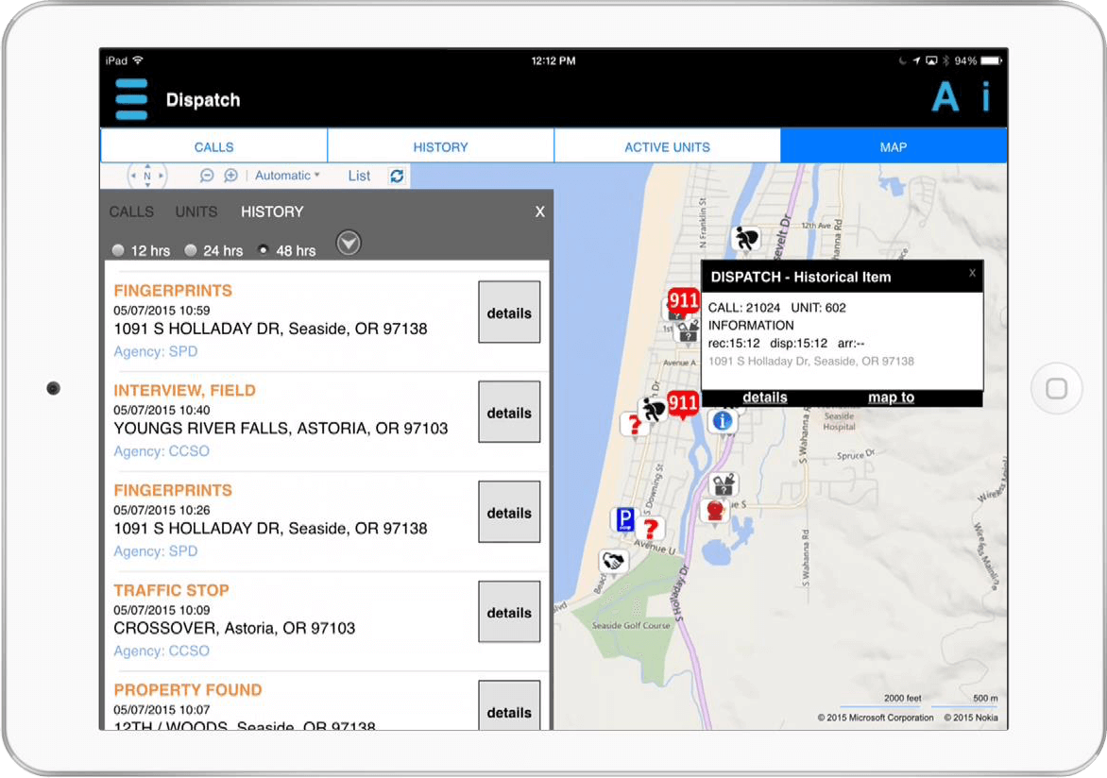Open details for Interview, Field entry
The width and height of the screenshot is (1107, 778).
pyautogui.click(x=509, y=413)
